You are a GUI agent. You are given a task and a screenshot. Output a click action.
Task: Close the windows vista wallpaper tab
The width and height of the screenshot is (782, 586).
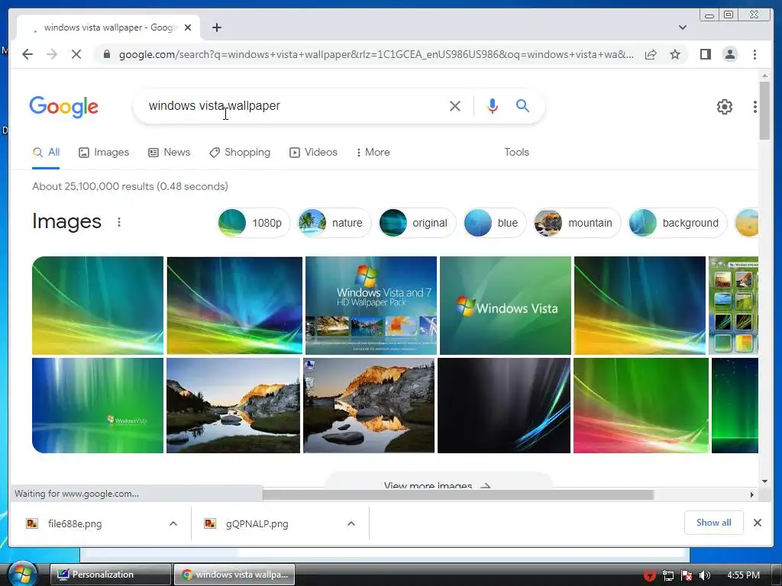click(x=188, y=27)
